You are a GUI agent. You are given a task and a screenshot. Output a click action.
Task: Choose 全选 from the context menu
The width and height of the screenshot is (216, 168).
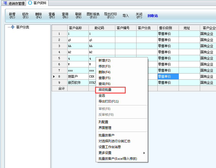102,95
